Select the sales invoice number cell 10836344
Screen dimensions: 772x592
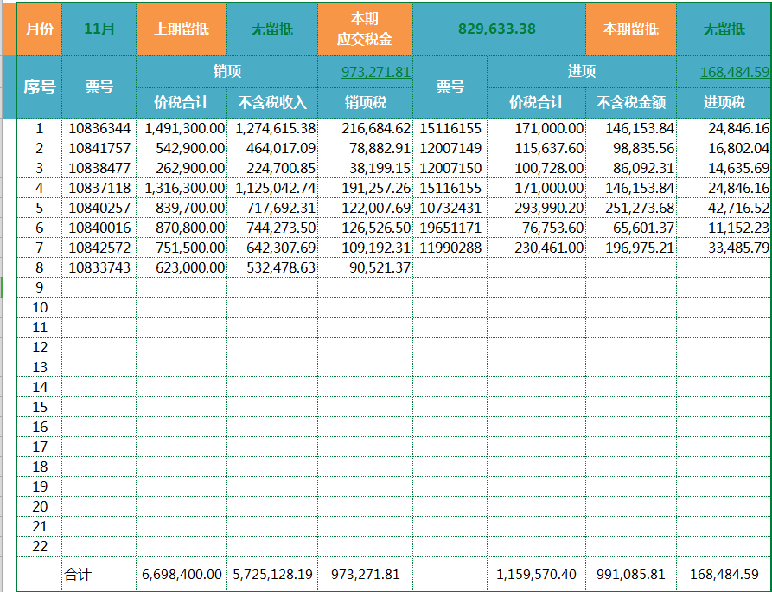(x=99, y=129)
